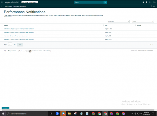Viewport: 157px width, 116px height.
Task: Click the network tray icon
Action: tap(138, 113)
